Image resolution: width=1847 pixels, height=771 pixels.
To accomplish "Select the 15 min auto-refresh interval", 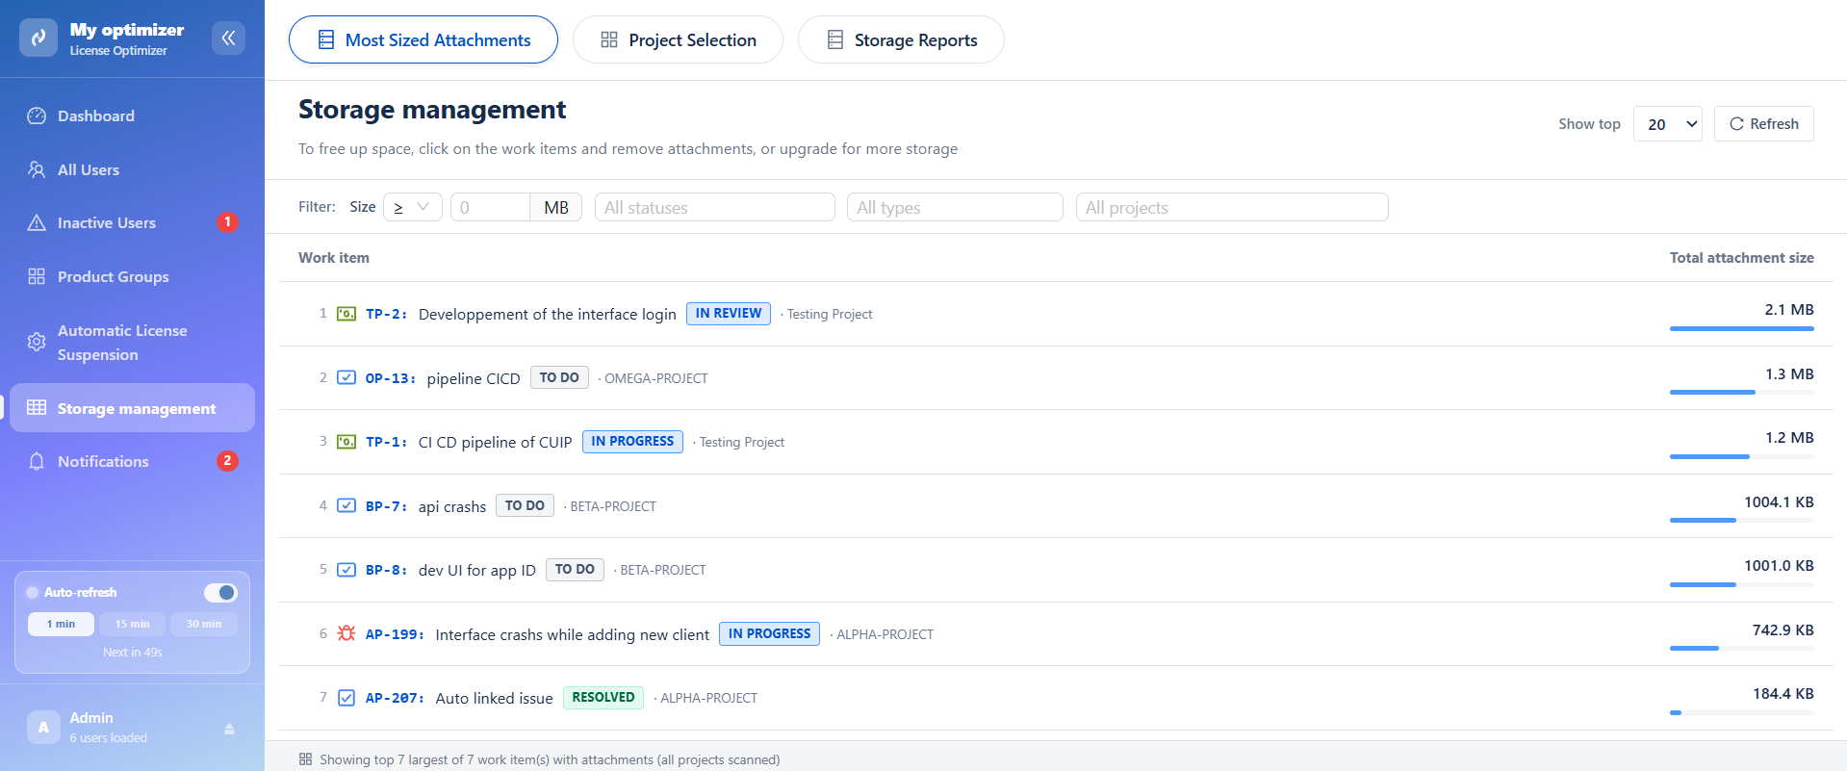I will (132, 624).
